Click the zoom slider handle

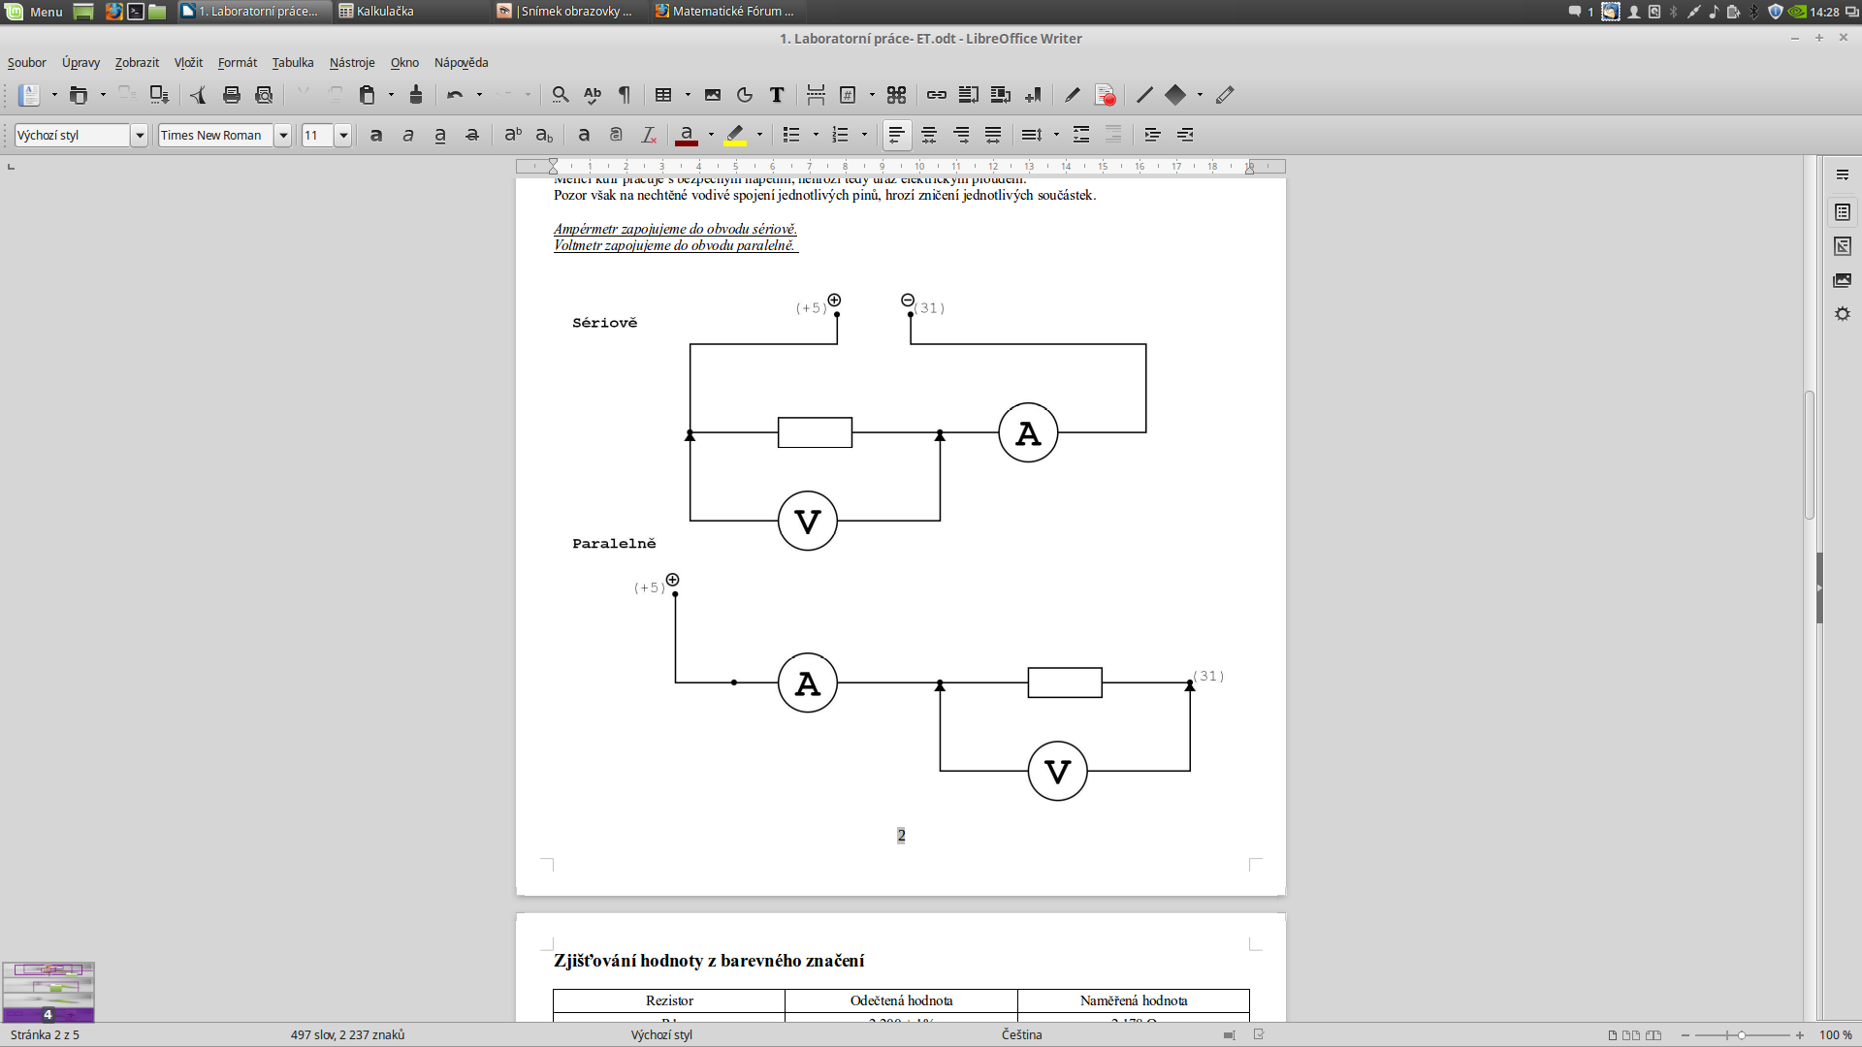1742,1035
